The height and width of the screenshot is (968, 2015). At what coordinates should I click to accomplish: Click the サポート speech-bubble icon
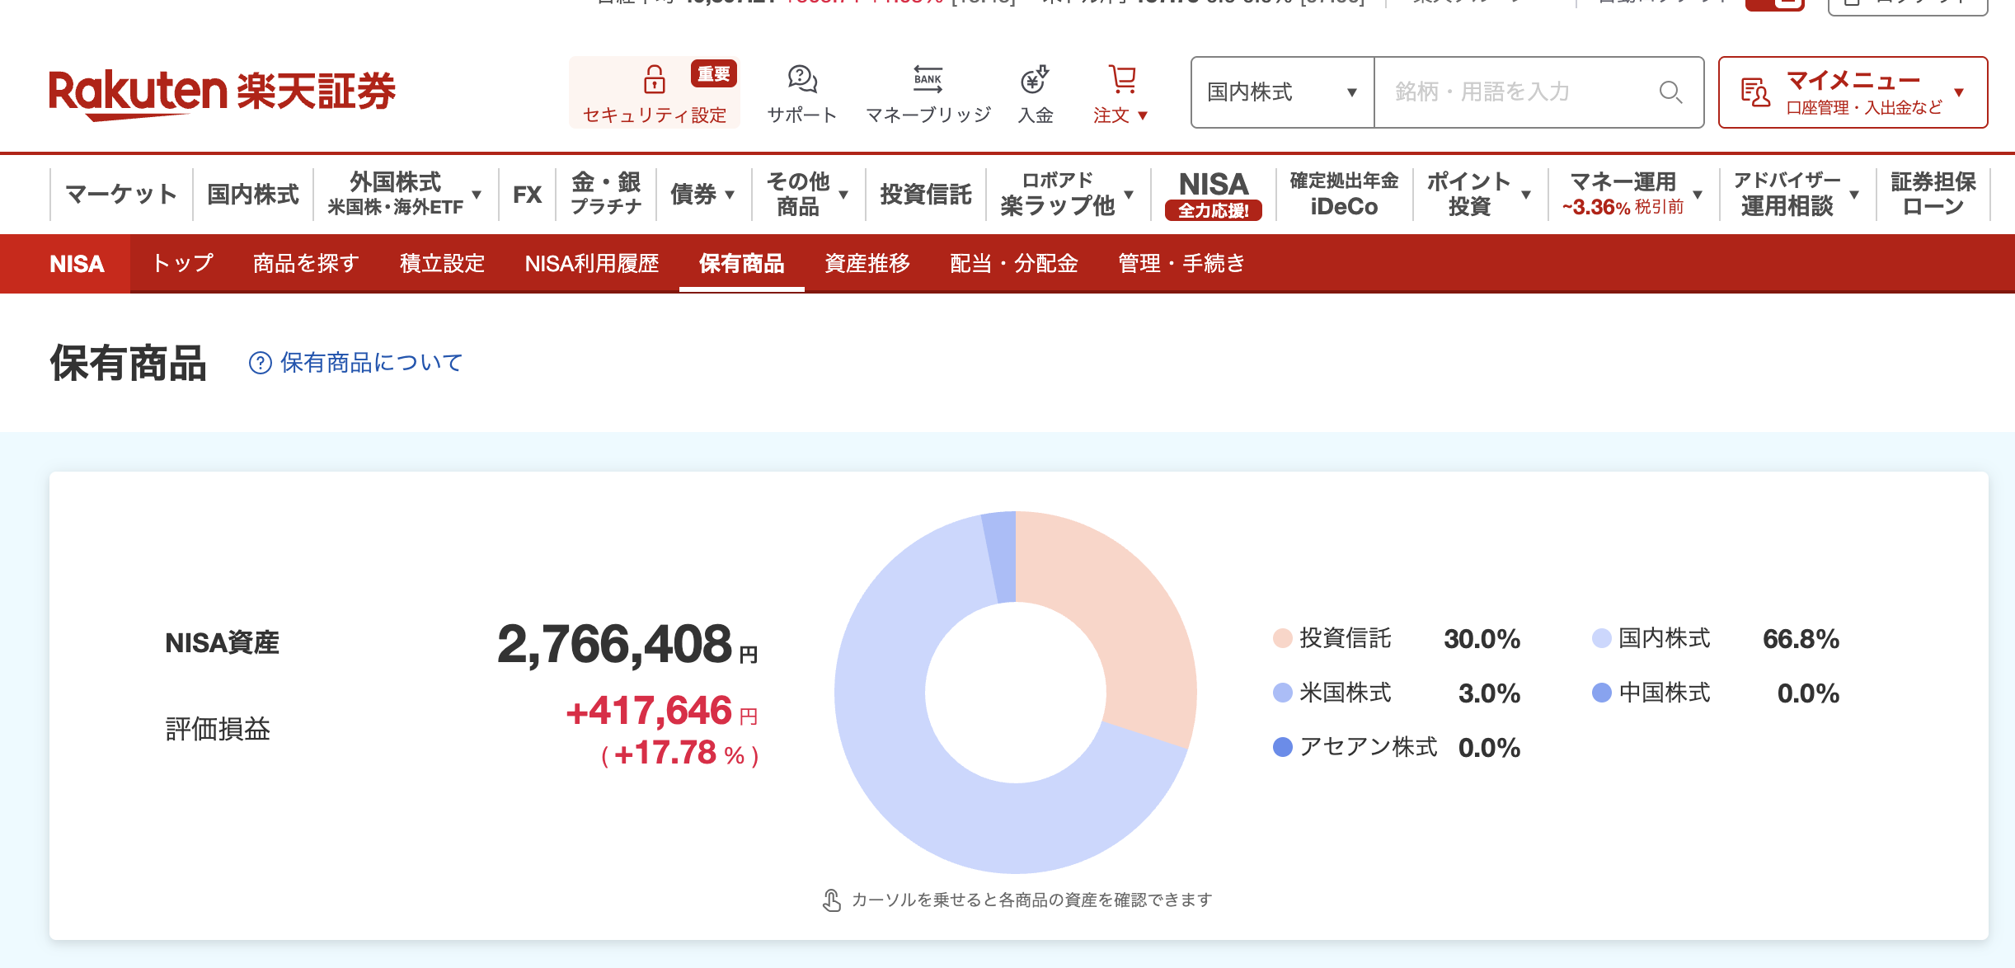[x=801, y=81]
